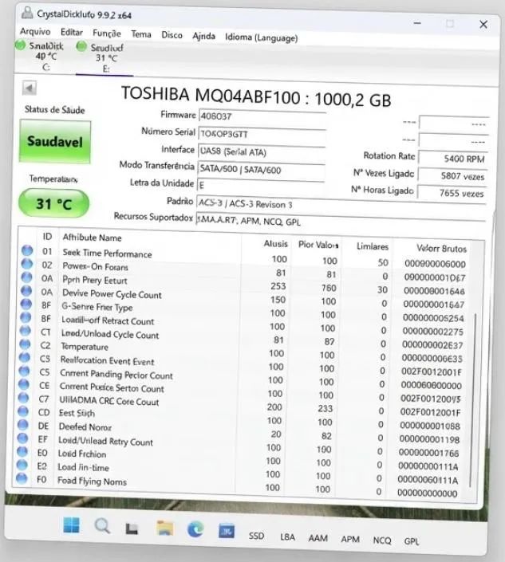Open File Explorer from the taskbar
Viewport: 505px width, 562px height.
point(165,529)
